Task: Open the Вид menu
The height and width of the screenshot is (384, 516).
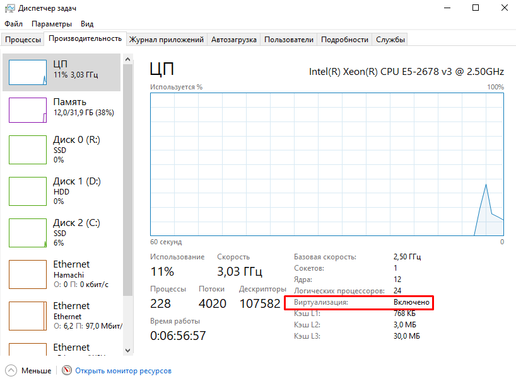Action: pos(87,24)
